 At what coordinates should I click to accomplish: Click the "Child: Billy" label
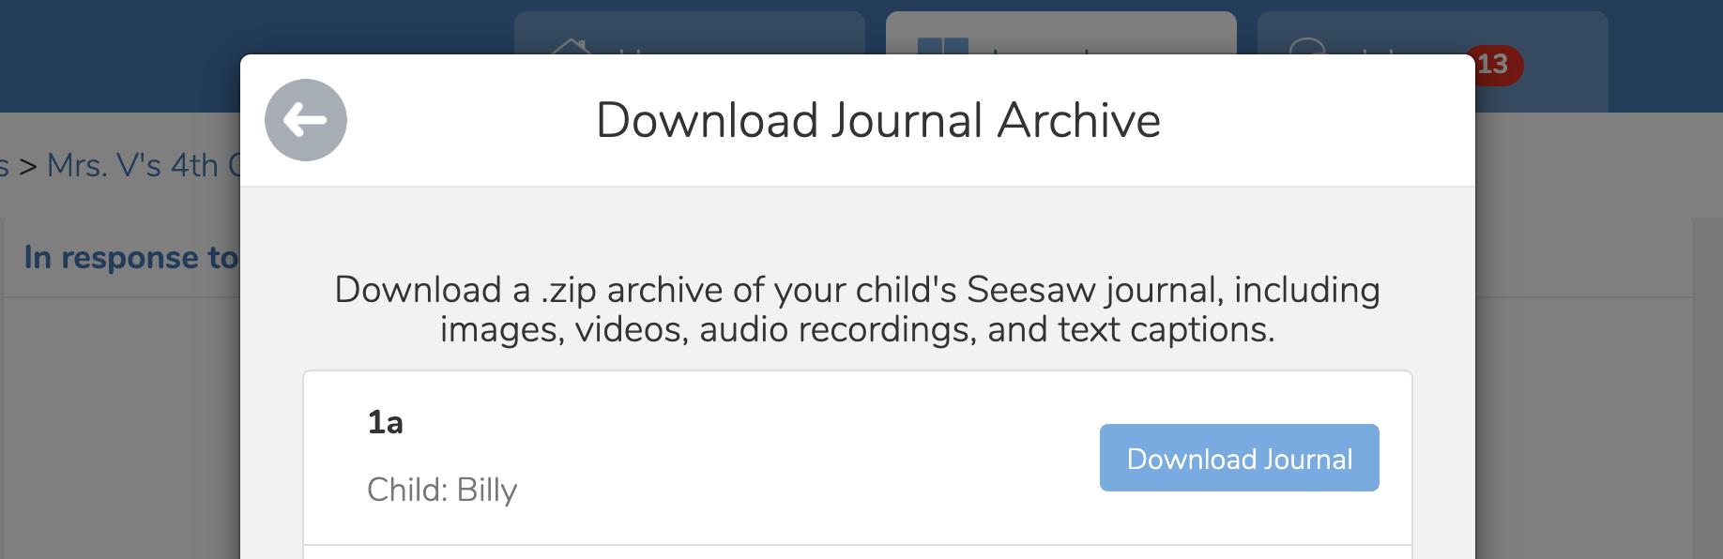click(x=442, y=490)
